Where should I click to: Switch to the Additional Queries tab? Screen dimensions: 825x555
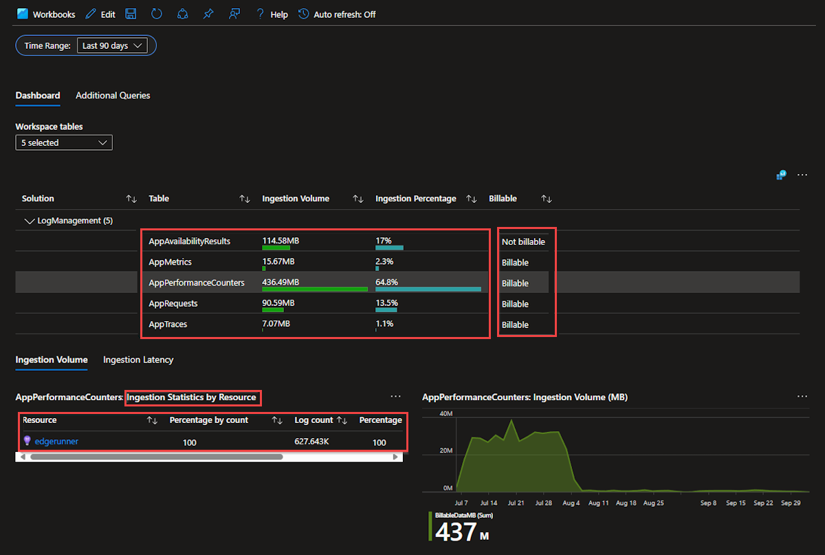pyautogui.click(x=113, y=96)
